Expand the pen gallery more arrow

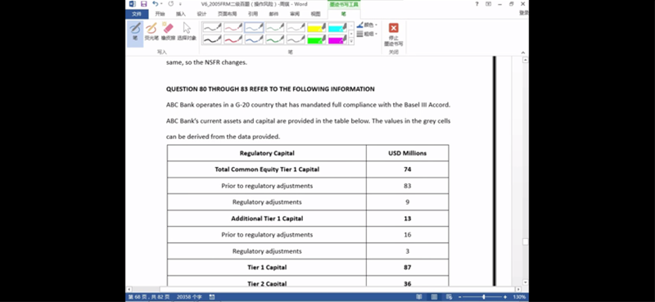351,42
